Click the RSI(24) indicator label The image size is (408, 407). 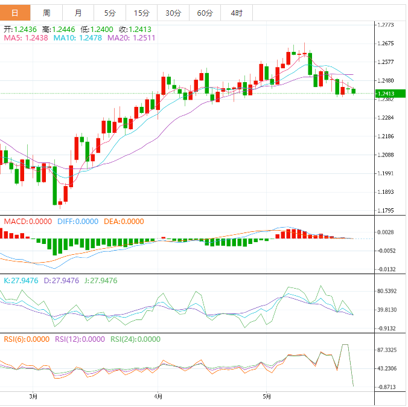click(x=136, y=339)
